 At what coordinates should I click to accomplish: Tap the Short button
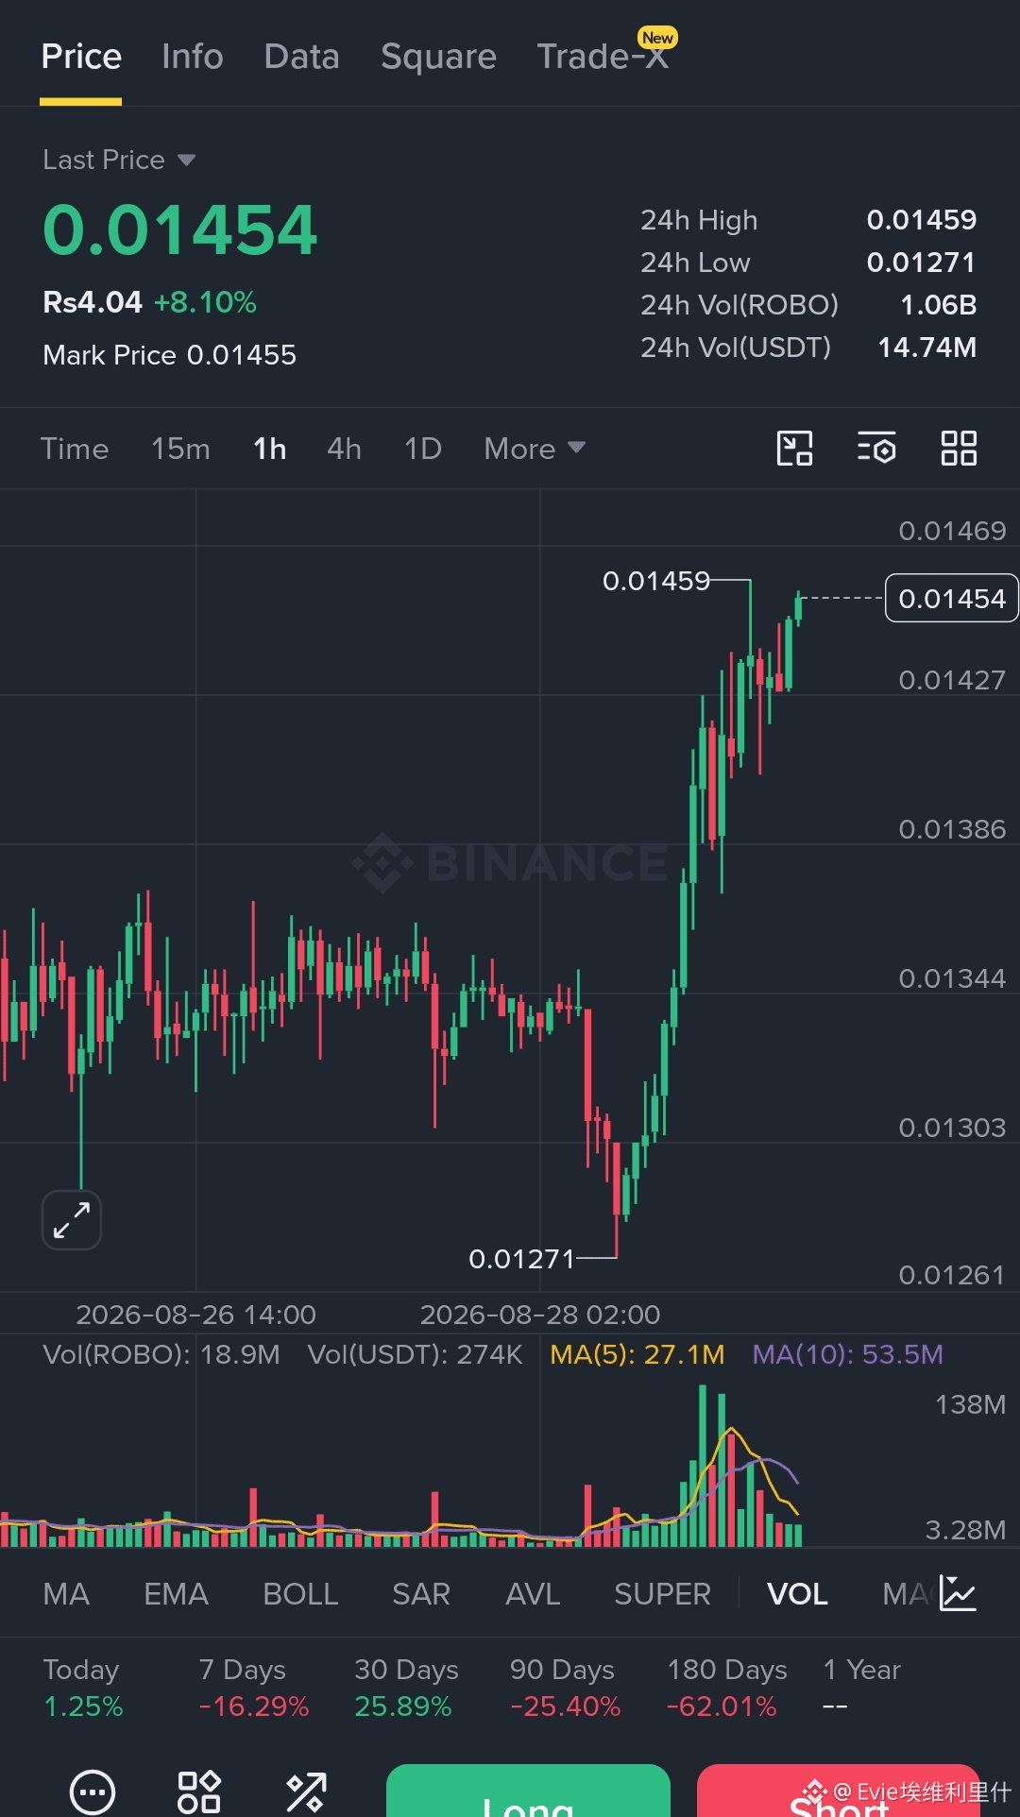(x=839, y=1791)
